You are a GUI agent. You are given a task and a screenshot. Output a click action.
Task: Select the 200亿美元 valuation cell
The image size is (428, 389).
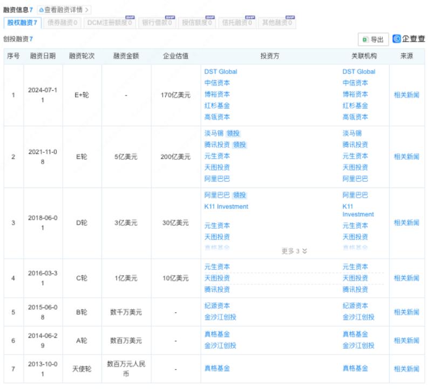coord(175,157)
